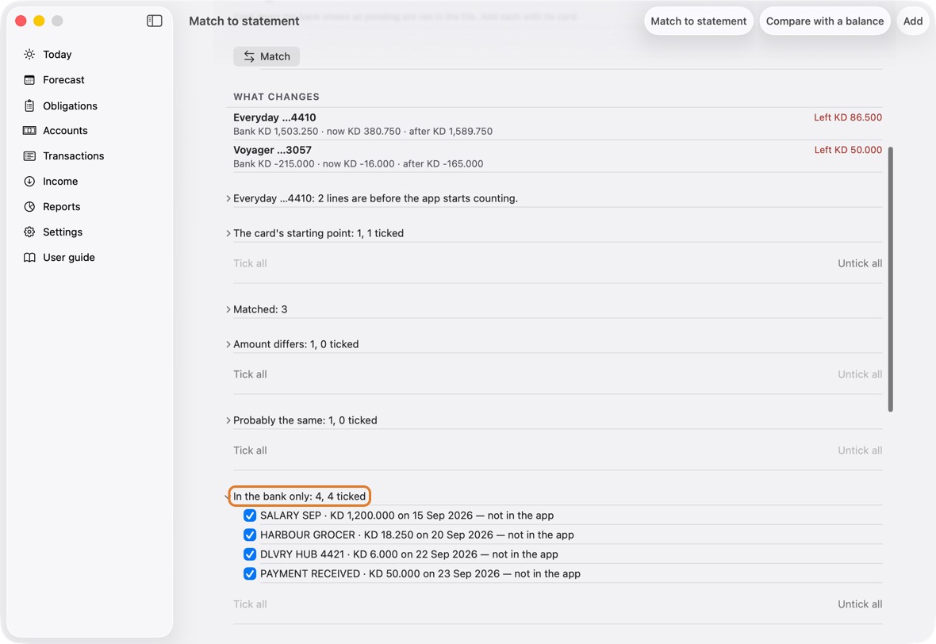Click the Today sun icon
Viewport: 936px width, 644px height.
[29, 54]
